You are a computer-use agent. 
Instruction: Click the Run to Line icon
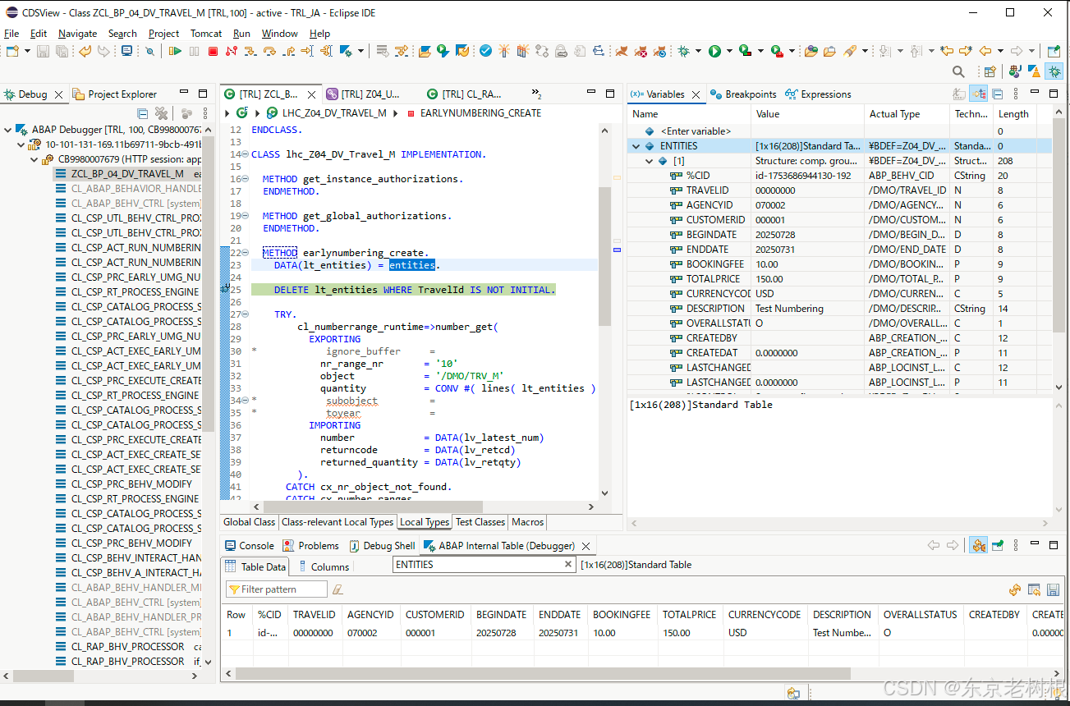tap(307, 51)
